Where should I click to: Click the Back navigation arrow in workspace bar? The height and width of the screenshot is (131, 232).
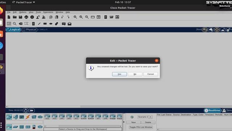205,30
